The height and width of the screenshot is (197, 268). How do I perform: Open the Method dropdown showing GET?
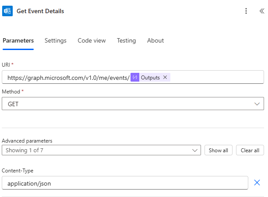127,104
